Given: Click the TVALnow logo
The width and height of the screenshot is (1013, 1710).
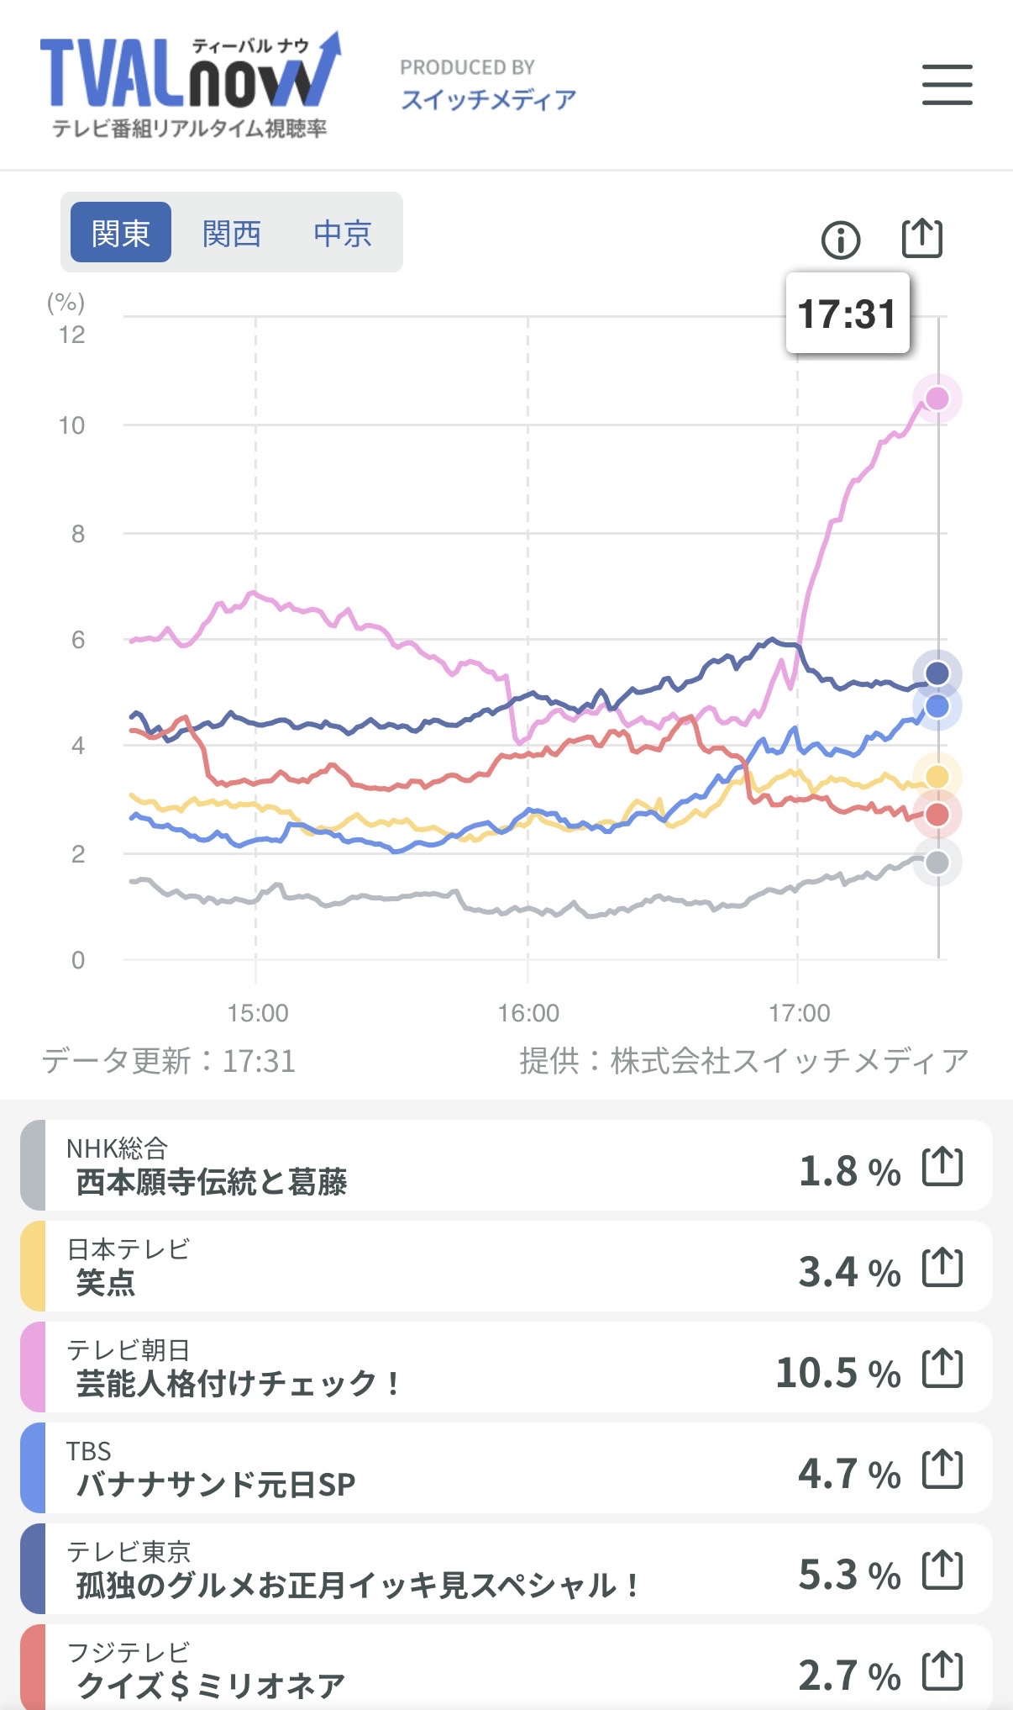Looking at the screenshot, I should [191, 85].
